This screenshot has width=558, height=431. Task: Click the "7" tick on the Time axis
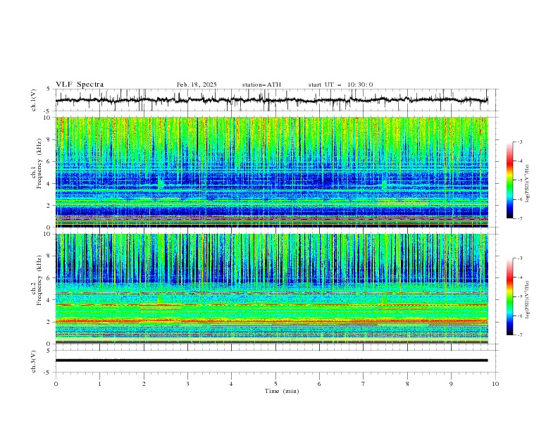point(364,384)
